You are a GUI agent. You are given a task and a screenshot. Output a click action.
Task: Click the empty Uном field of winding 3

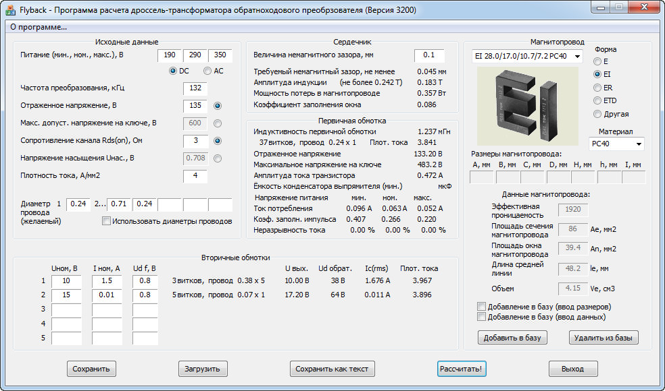tap(66, 309)
